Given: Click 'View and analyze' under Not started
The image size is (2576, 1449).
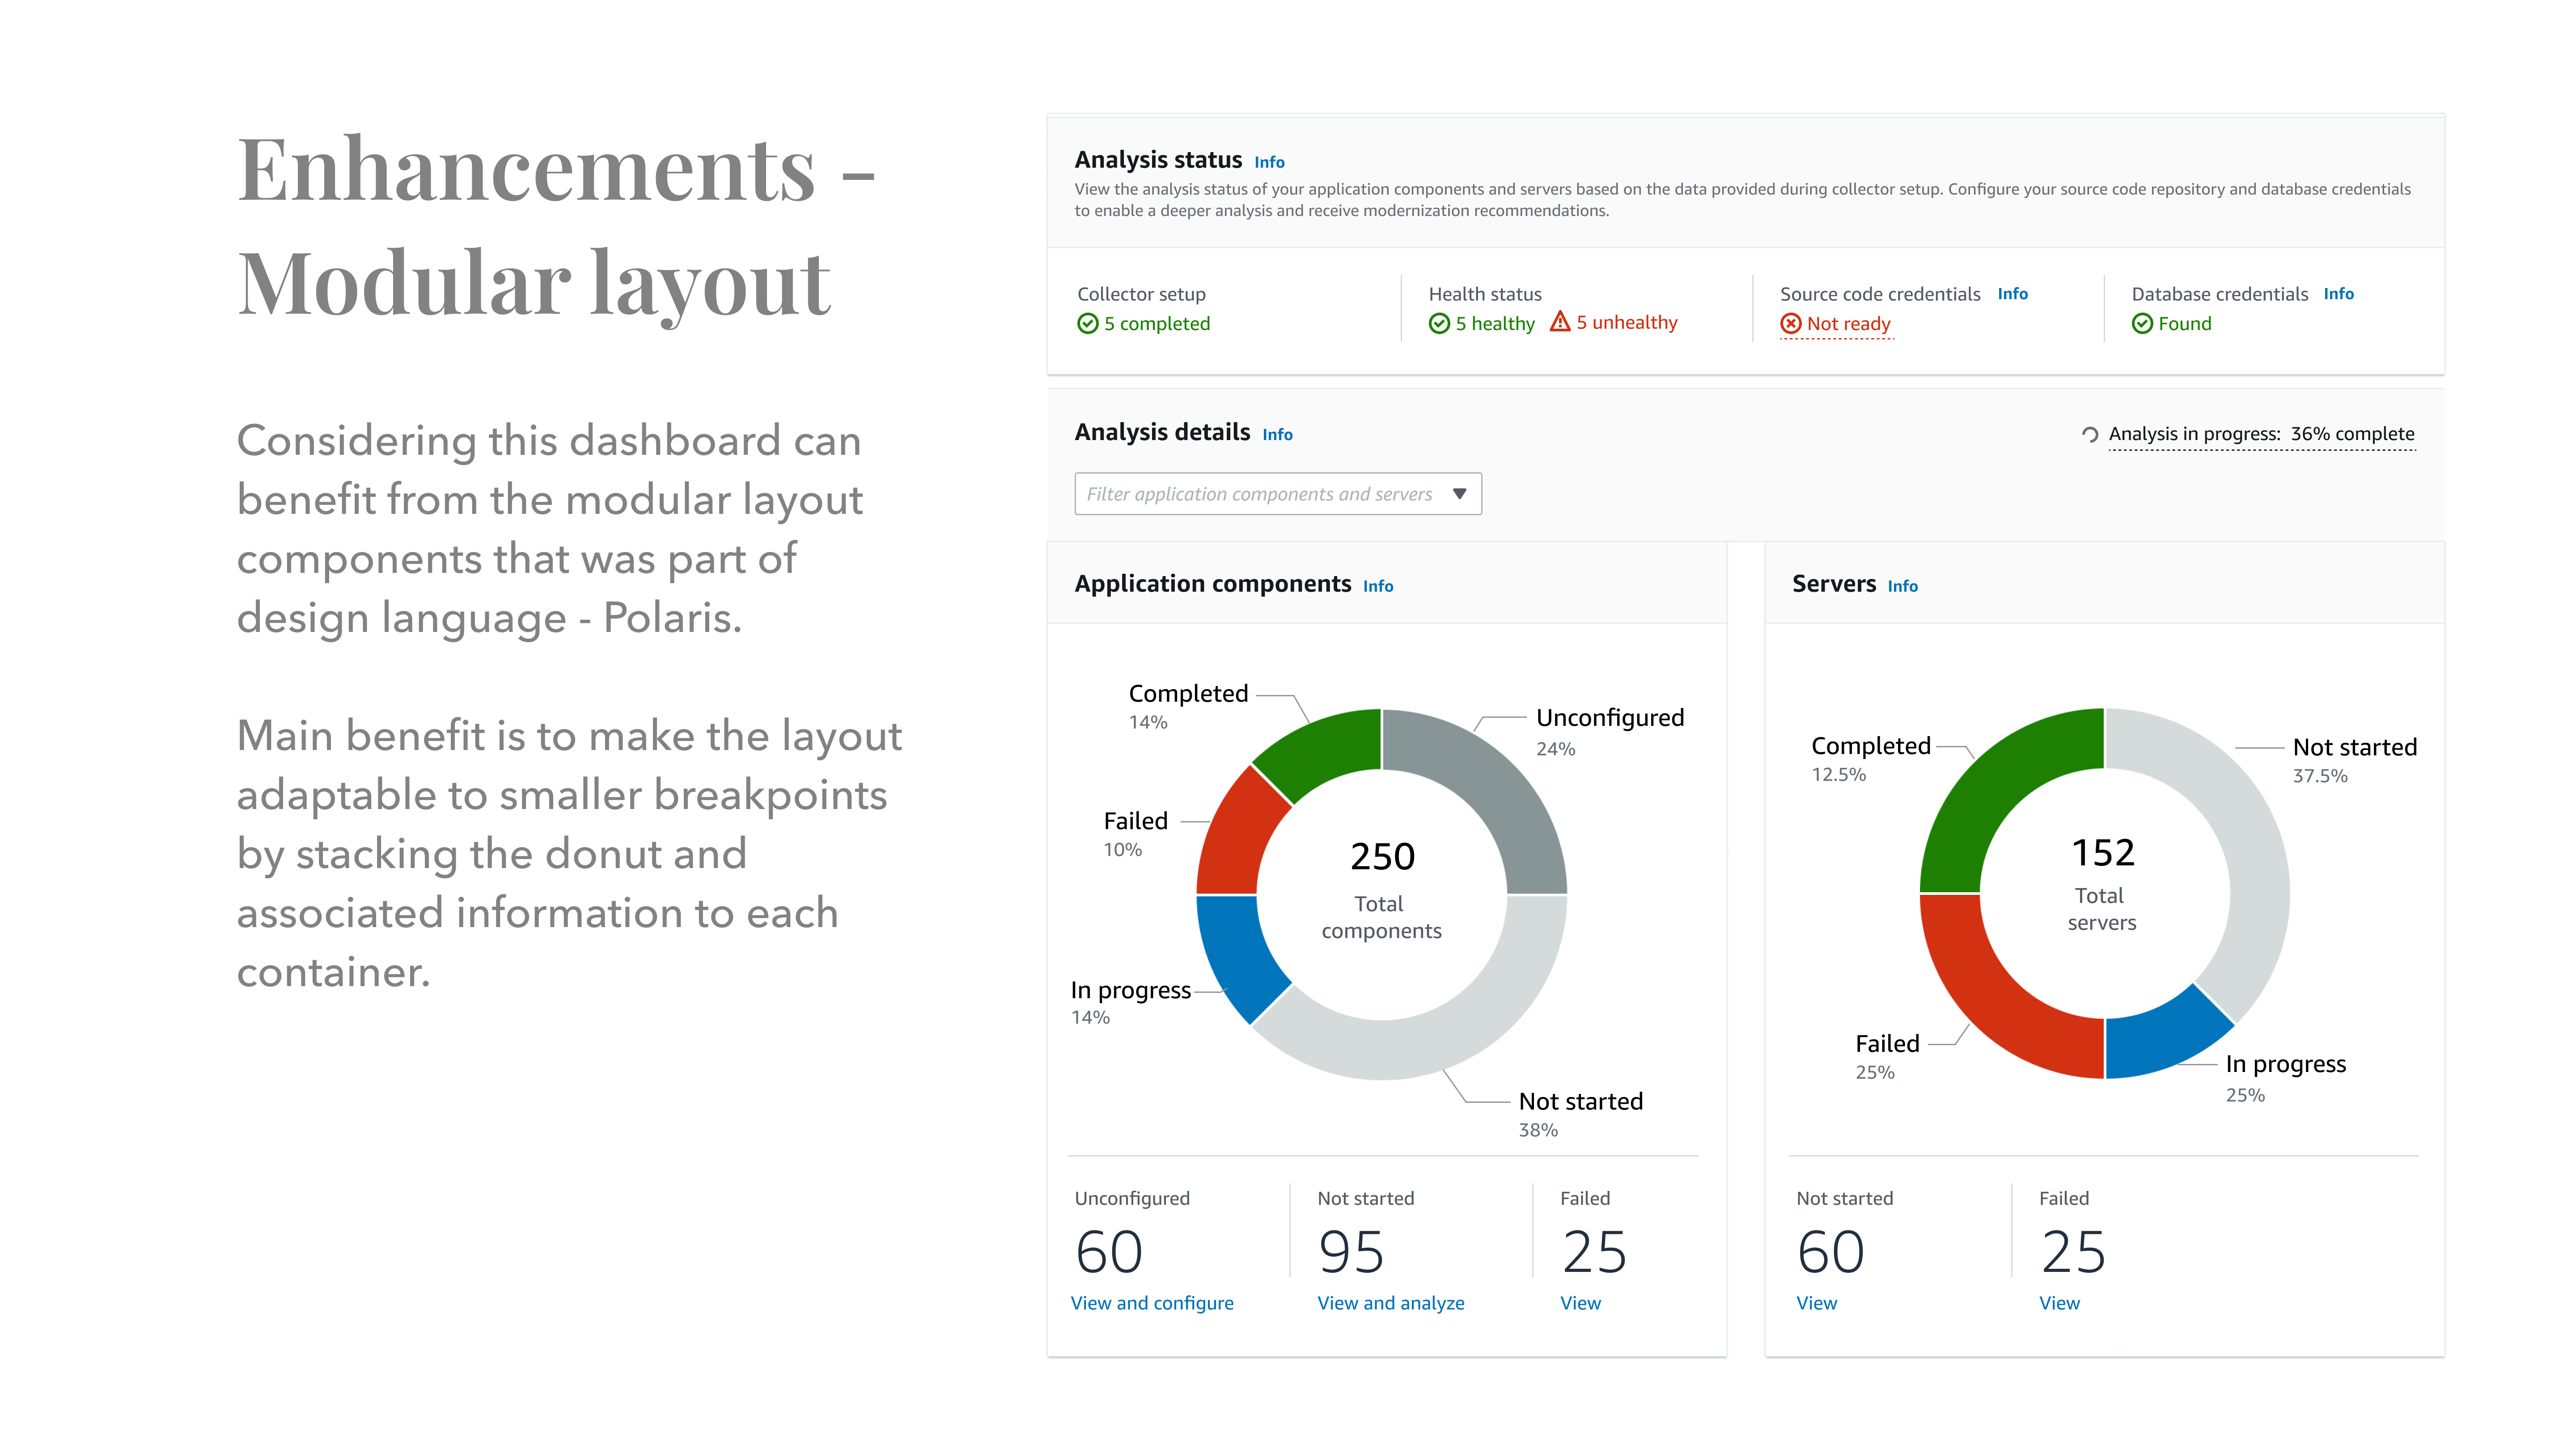Looking at the screenshot, I should 1390,1303.
